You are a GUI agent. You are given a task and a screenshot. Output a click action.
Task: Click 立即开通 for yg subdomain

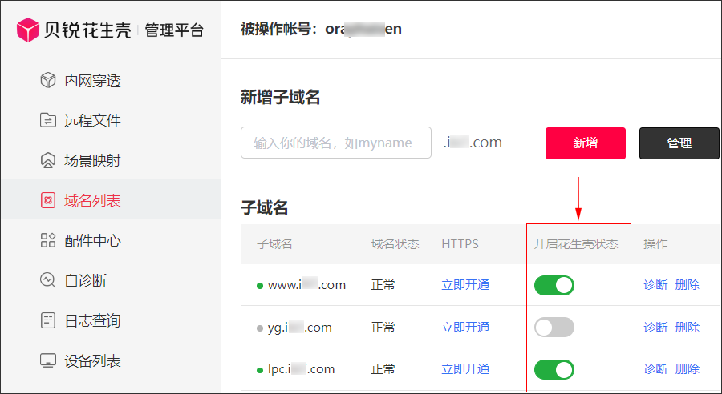click(x=465, y=328)
